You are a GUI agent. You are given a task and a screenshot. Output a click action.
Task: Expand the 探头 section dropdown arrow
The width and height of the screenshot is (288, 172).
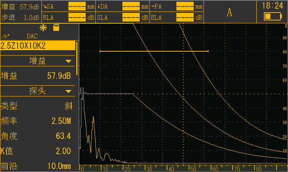click(x=68, y=91)
